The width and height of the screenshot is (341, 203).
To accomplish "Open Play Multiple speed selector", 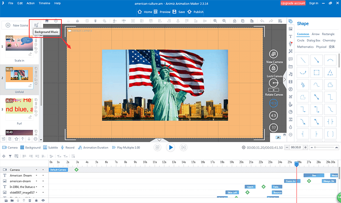I will point(126,147).
